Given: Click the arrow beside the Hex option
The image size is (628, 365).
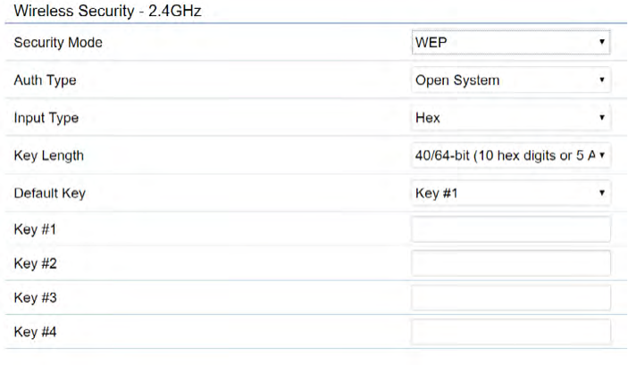Looking at the screenshot, I should click(x=603, y=118).
